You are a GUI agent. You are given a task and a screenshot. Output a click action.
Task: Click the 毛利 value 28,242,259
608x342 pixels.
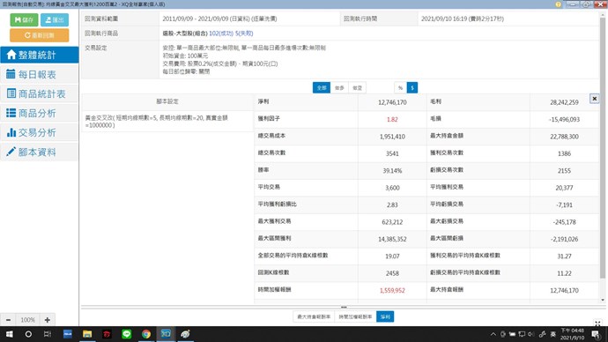coord(564,102)
